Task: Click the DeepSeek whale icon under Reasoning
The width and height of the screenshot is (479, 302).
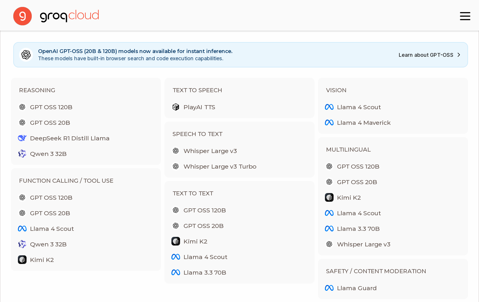Action: coord(22,138)
